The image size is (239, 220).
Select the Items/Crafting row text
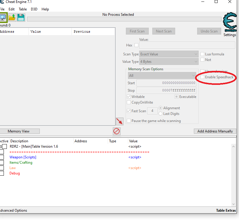(x=21, y=163)
